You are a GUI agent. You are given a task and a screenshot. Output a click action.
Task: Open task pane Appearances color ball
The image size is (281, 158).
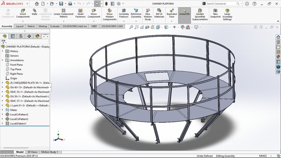pos(278,57)
